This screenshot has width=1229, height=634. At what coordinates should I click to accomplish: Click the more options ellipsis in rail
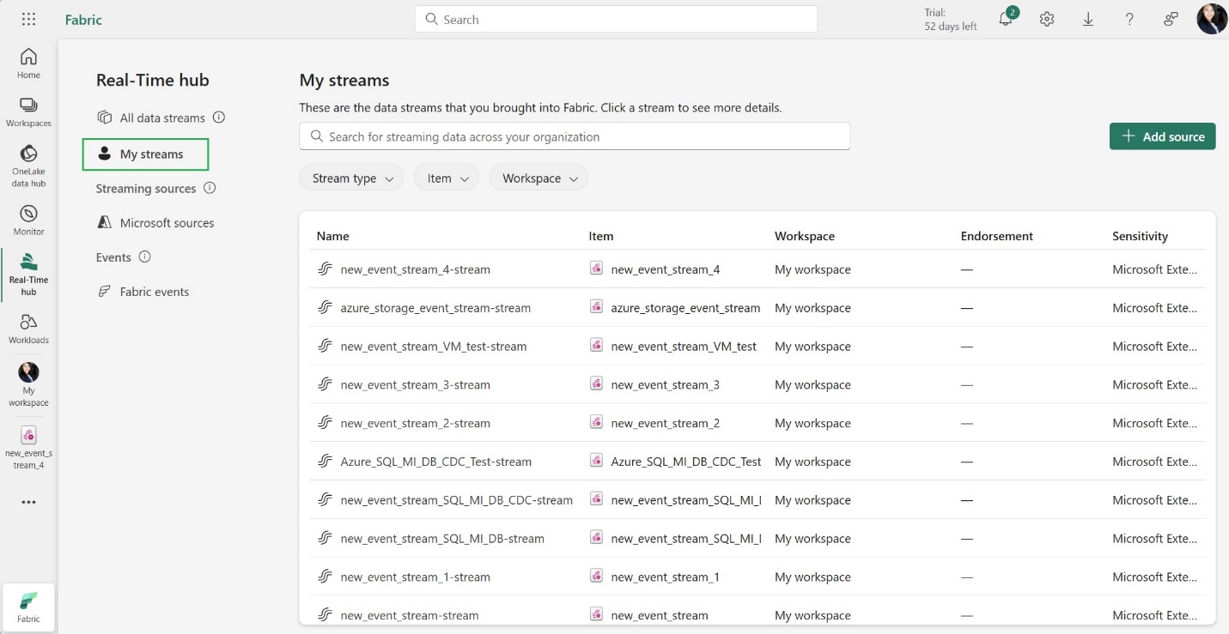(x=28, y=502)
